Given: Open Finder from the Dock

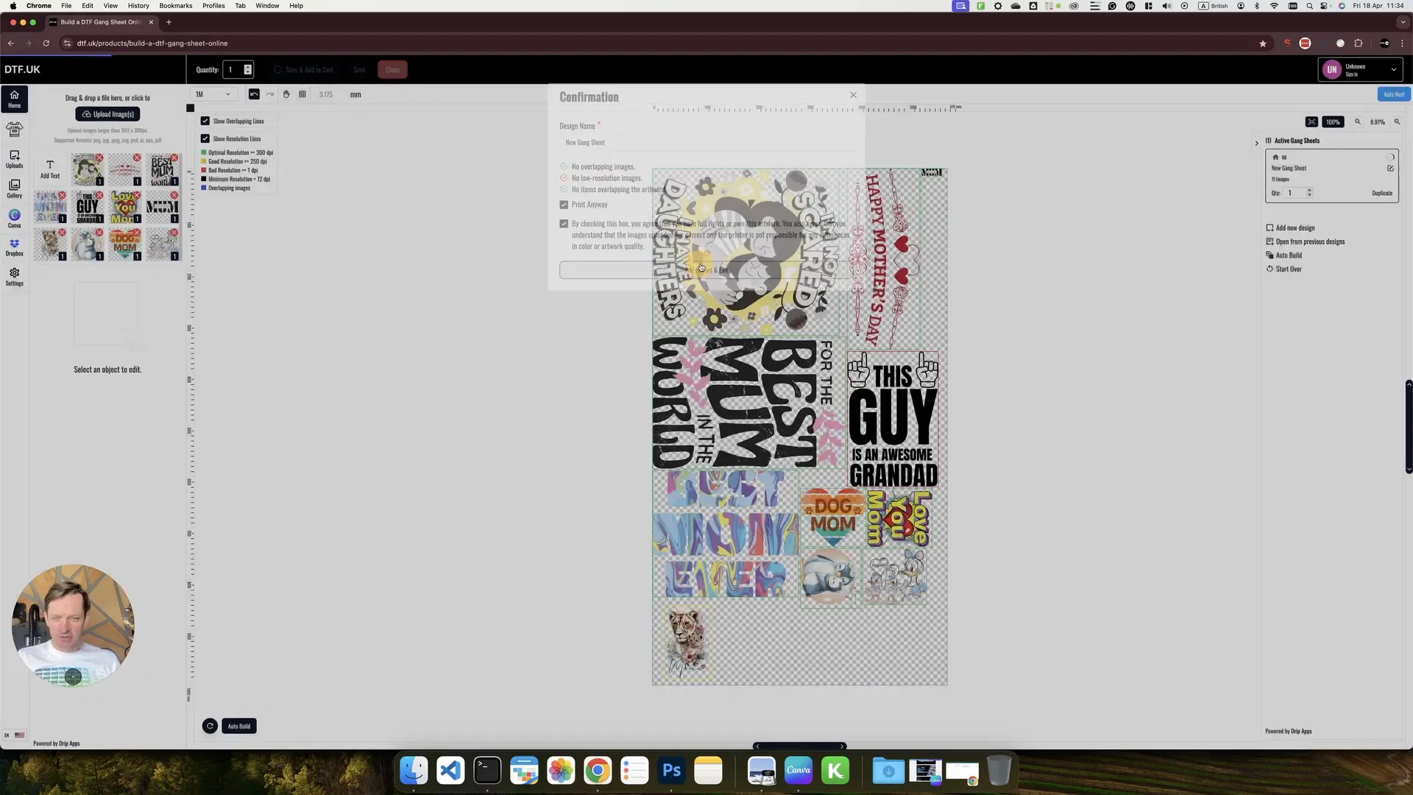Looking at the screenshot, I should (414, 771).
